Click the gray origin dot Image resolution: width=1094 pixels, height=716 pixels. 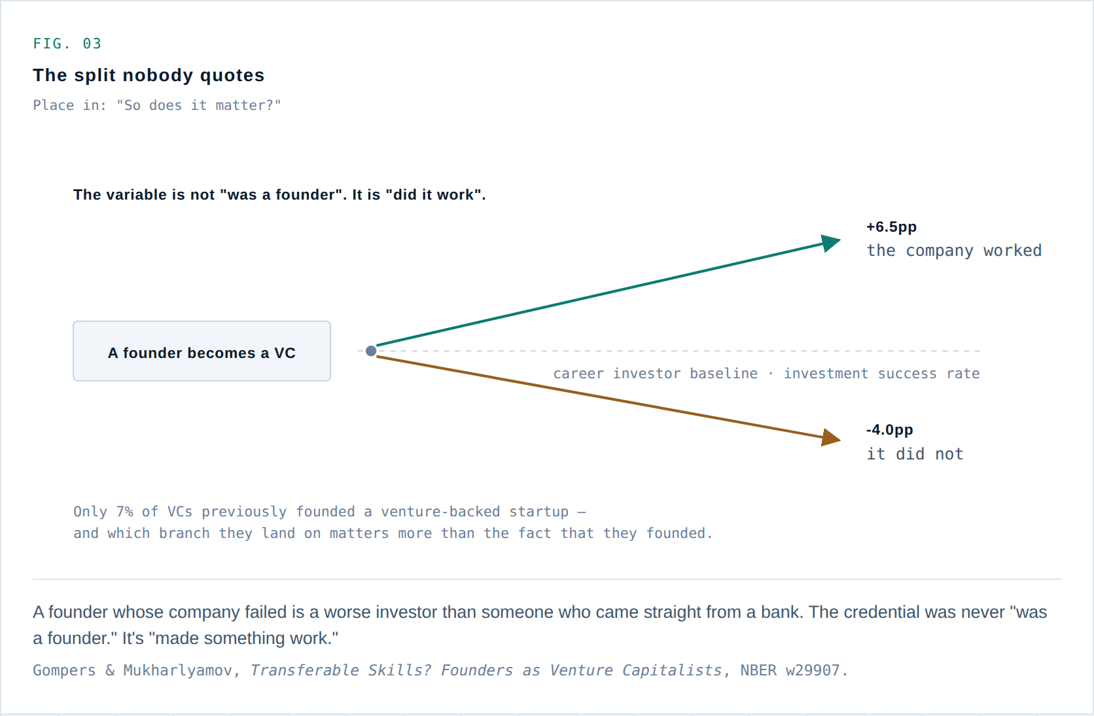coord(371,351)
